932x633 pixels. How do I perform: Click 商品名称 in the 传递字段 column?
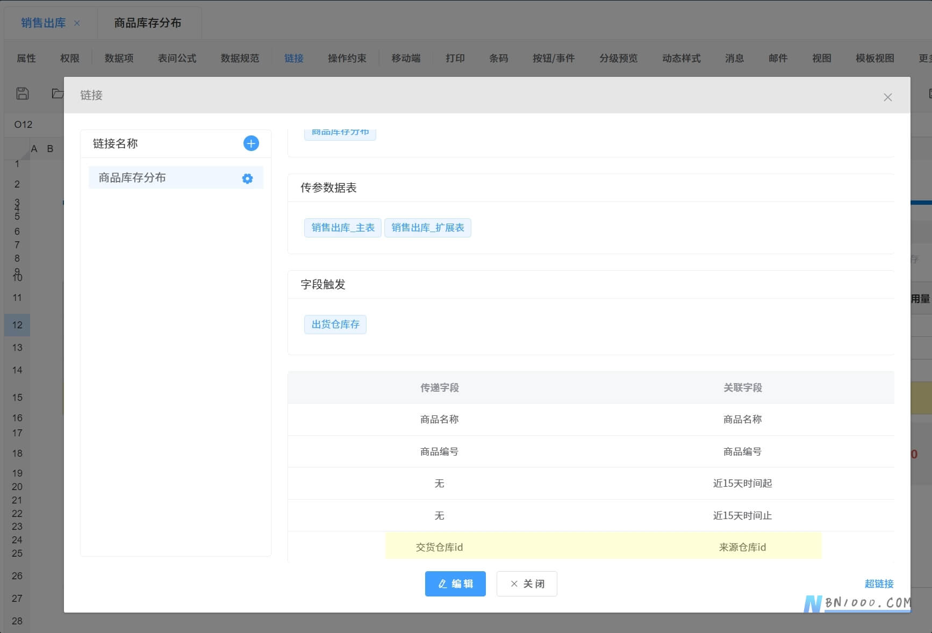coord(440,420)
